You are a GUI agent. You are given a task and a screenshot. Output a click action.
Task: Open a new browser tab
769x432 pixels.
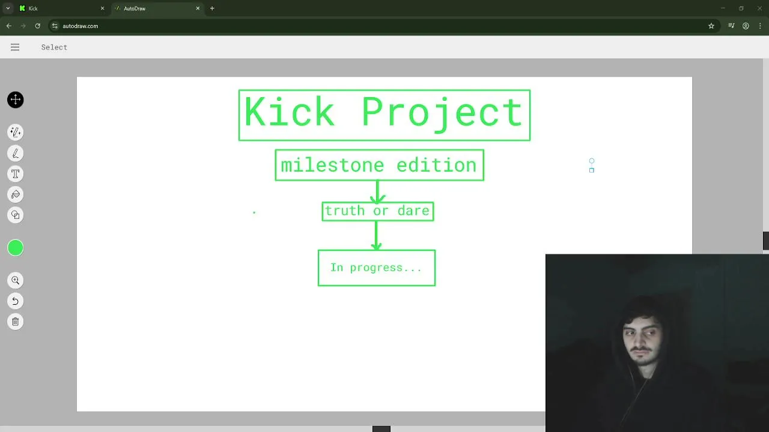pos(212,8)
